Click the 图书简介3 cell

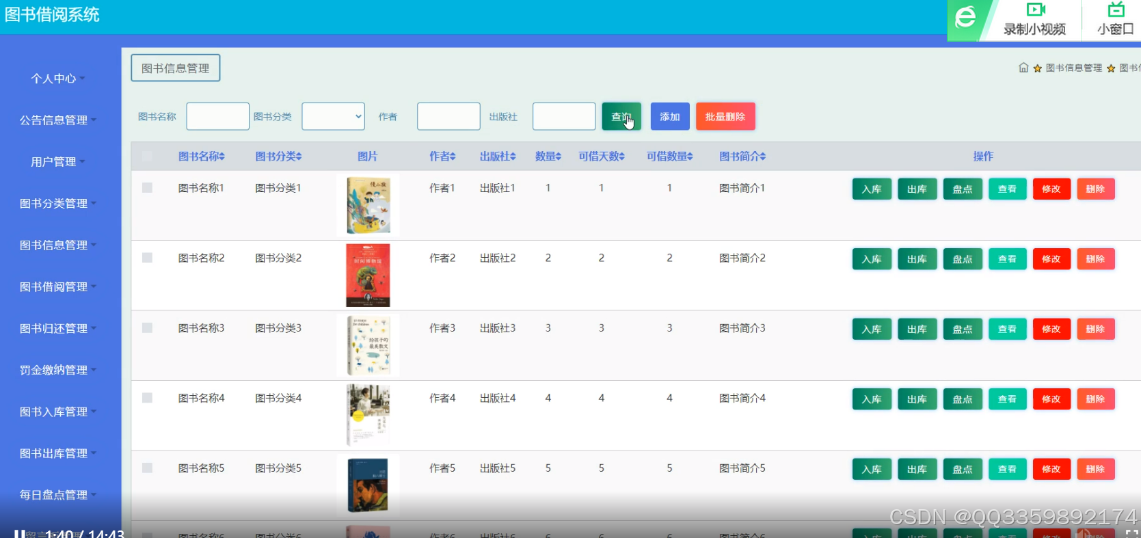tap(742, 328)
